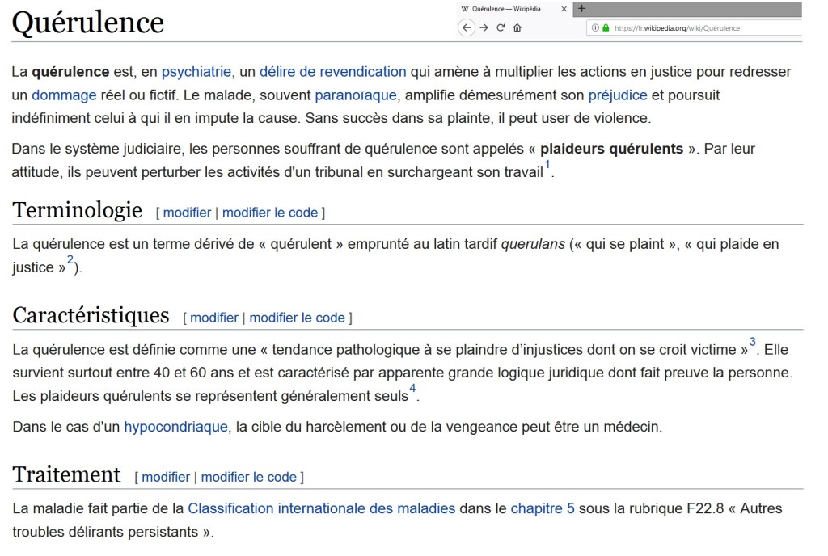
Task: Click the back navigation arrow
Action: [465, 26]
